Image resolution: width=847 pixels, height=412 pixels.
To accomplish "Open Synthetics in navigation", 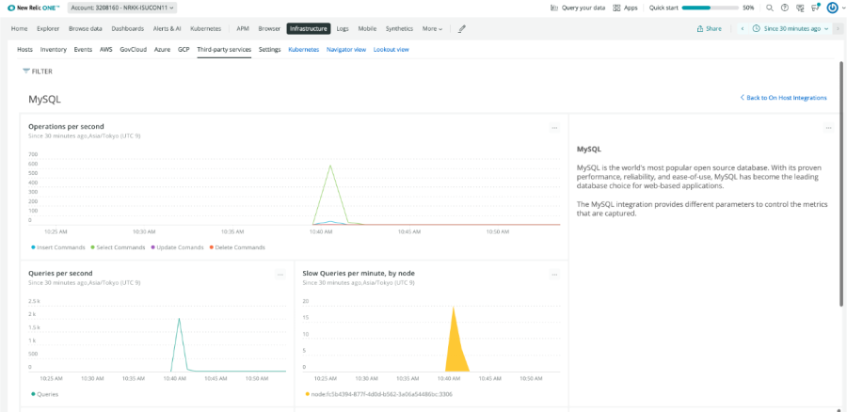I will point(399,28).
